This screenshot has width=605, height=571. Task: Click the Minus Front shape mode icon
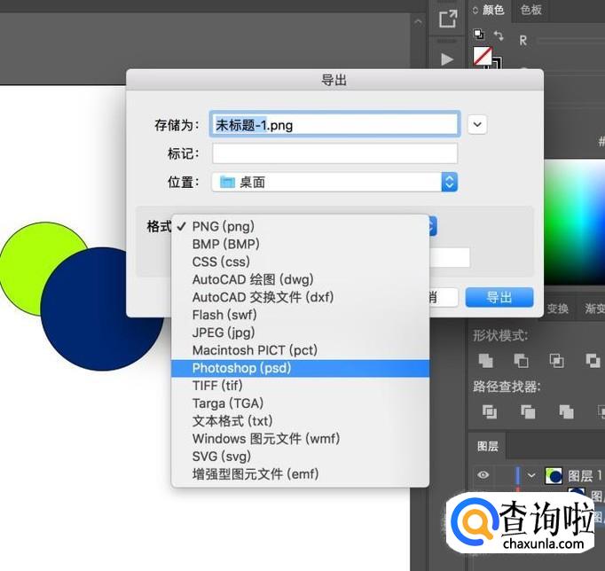tap(522, 361)
